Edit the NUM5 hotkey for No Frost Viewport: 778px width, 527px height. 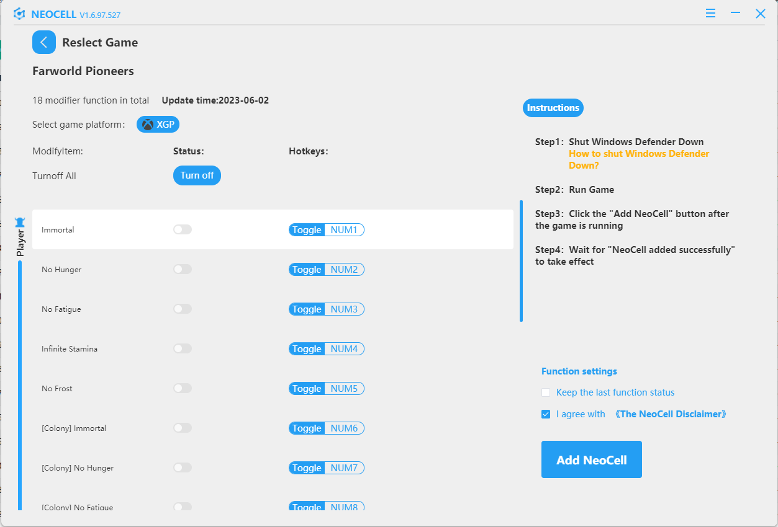tap(344, 389)
